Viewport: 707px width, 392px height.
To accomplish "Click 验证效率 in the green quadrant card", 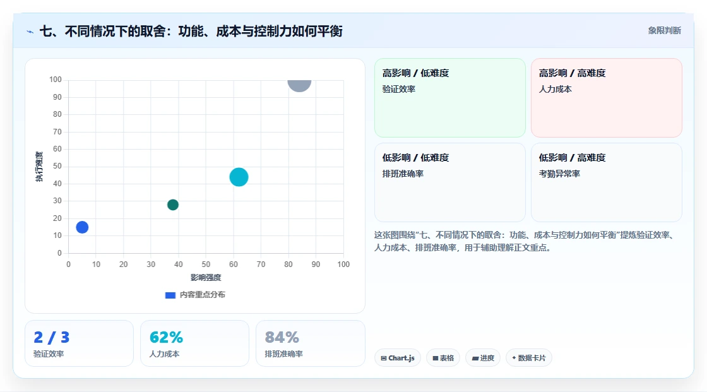I will click(x=399, y=89).
